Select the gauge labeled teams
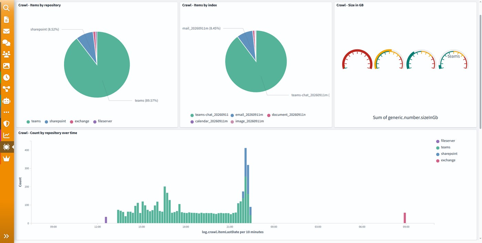 click(453, 59)
